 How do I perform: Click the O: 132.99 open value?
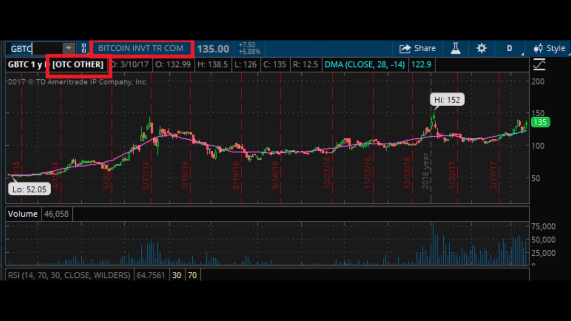pos(173,65)
